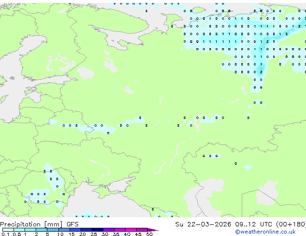Pick the legend color box between 25 and 30
306x236 pixels.
coord(97,230)
